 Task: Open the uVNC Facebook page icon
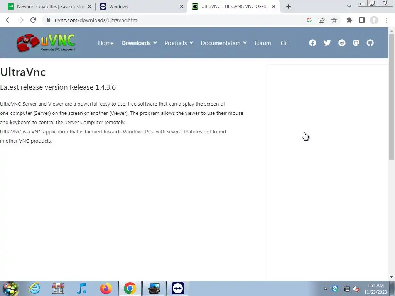[312, 43]
